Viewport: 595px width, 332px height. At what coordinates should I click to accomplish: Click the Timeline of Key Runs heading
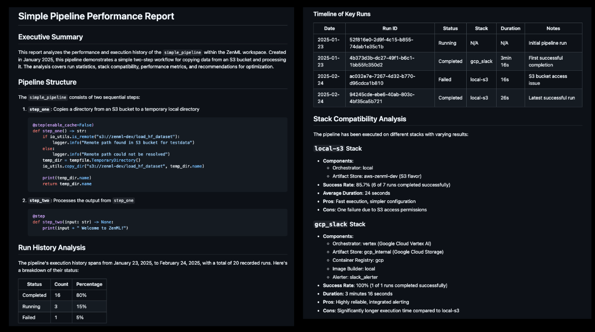click(x=342, y=14)
